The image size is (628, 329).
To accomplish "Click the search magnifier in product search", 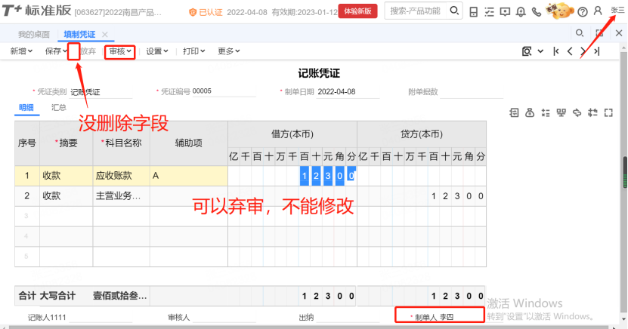I will (x=452, y=11).
